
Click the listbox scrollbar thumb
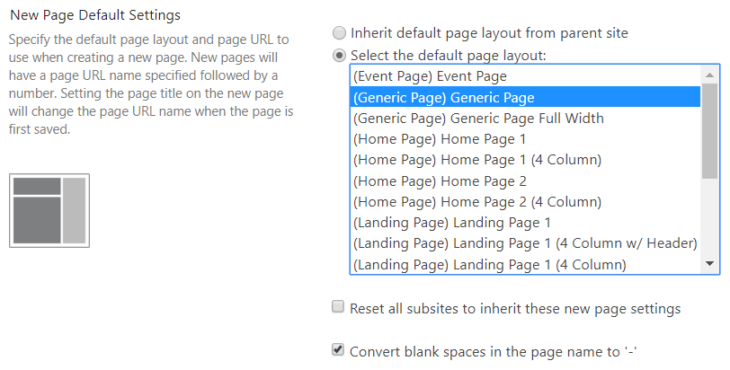709,130
